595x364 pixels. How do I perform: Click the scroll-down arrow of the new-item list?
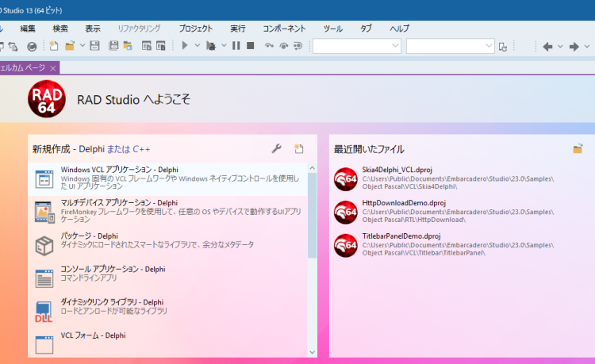pos(313,352)
